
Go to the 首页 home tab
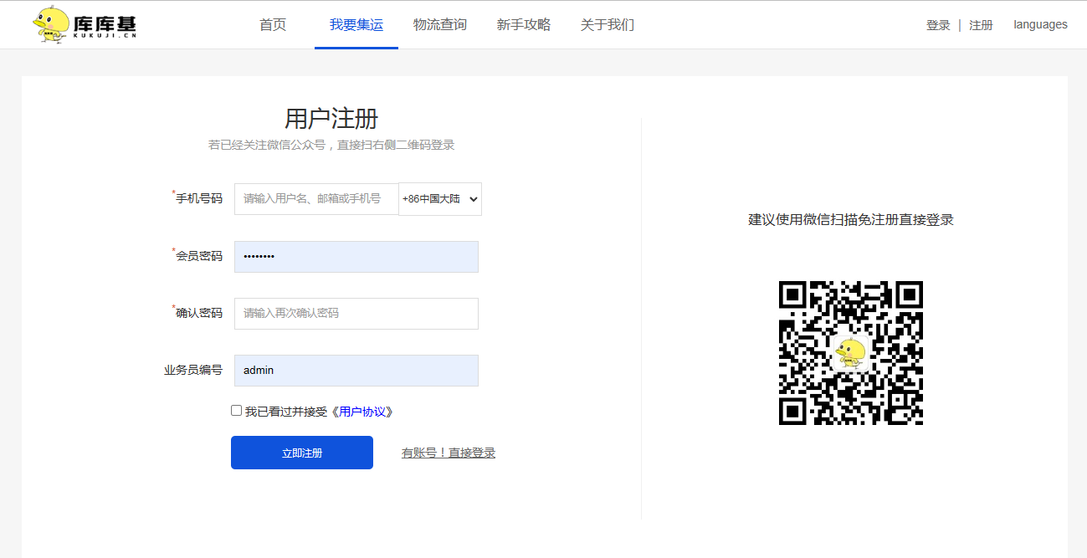point(273,25)
